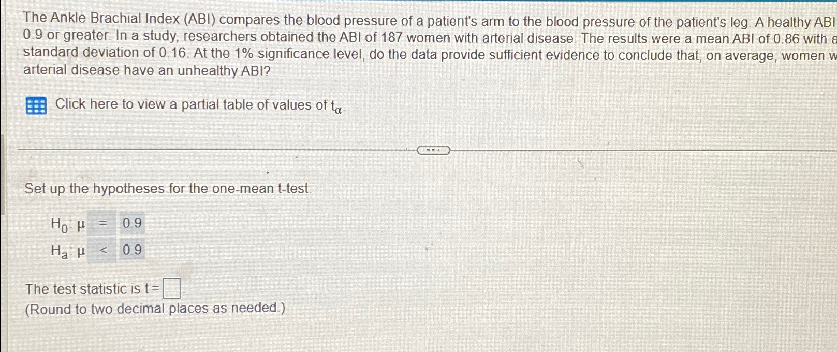Viewport: 837px width, 352px height.
Task: Expand the ellipsis divider between sections
Action: click(433, 149)
